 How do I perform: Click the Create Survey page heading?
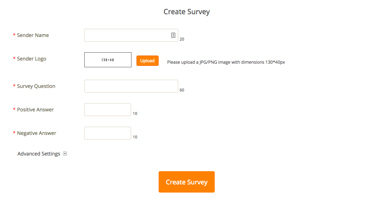(x=186, y=12)
